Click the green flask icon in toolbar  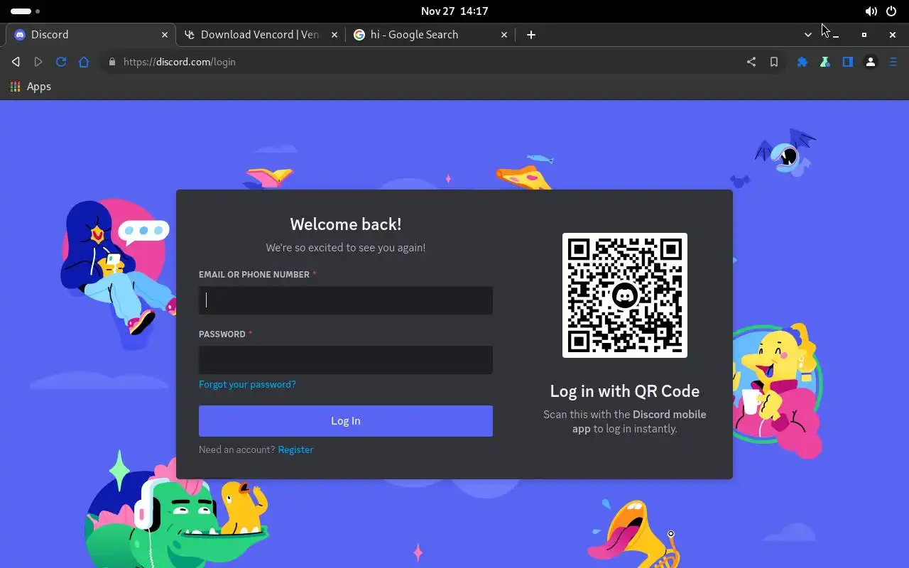coord(825,62)
